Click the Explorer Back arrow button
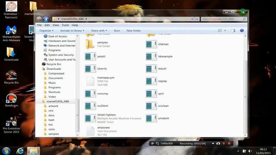This screenshot has width=276, height=155. tap(39, 19)
